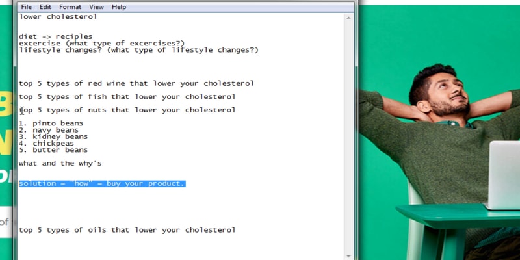Click the 'lifestyle changes?' line
Screen dimensions: 520x260
tap(138, 50)
